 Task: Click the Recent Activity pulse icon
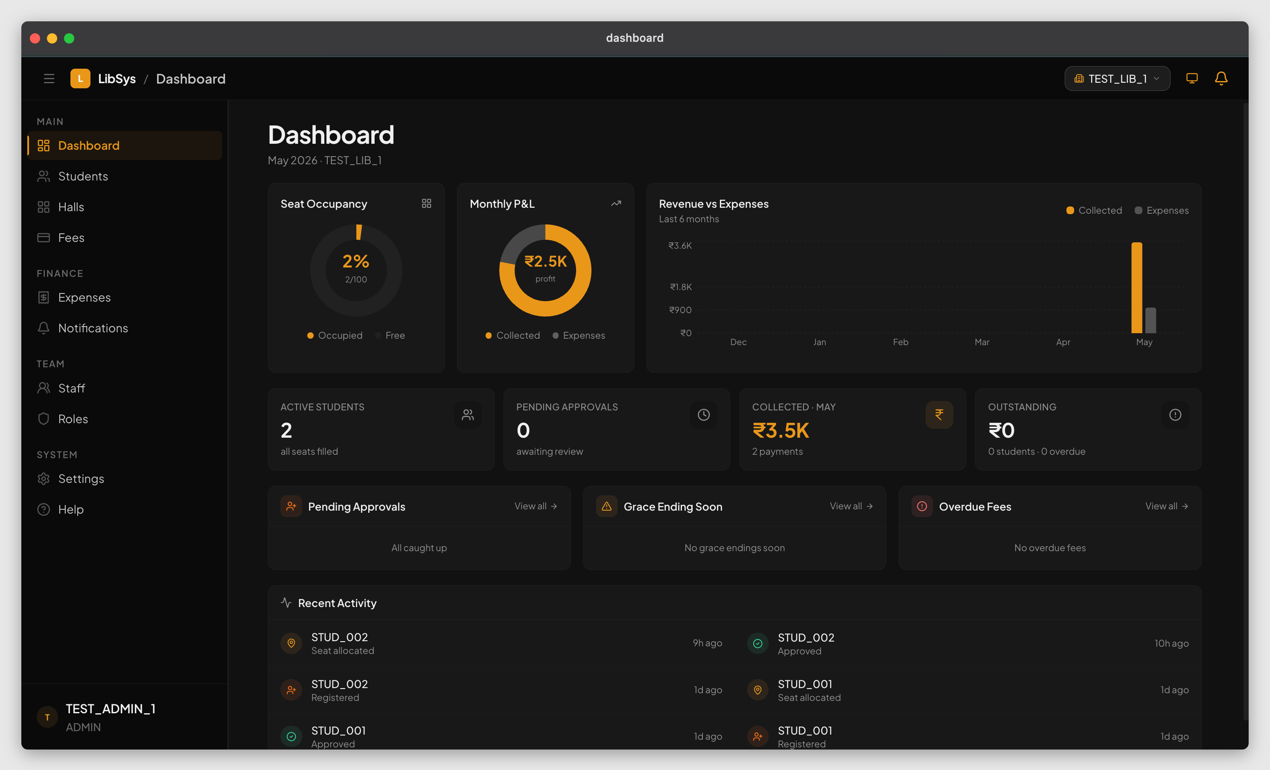286,602
